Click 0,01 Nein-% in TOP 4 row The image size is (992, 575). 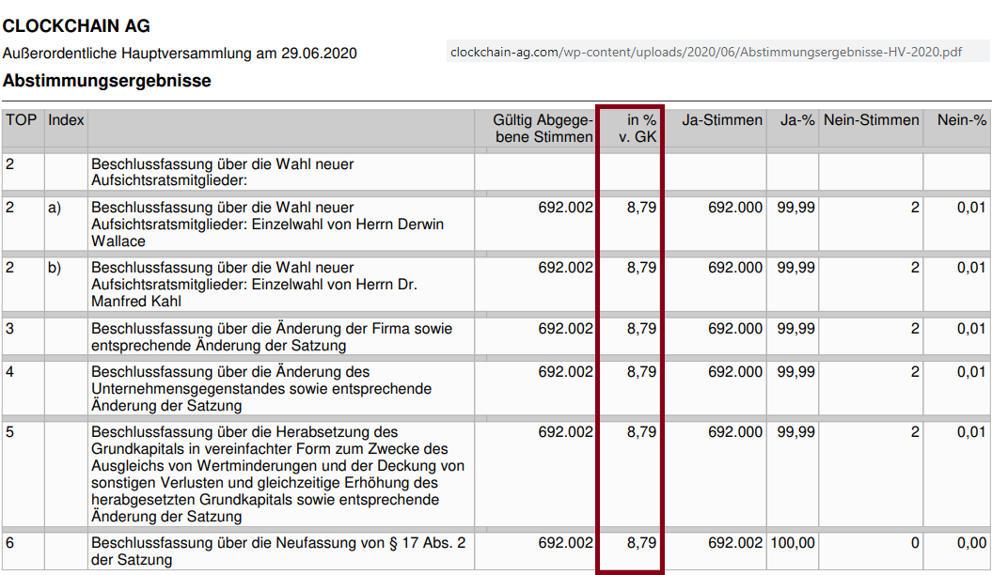[971, 371]
